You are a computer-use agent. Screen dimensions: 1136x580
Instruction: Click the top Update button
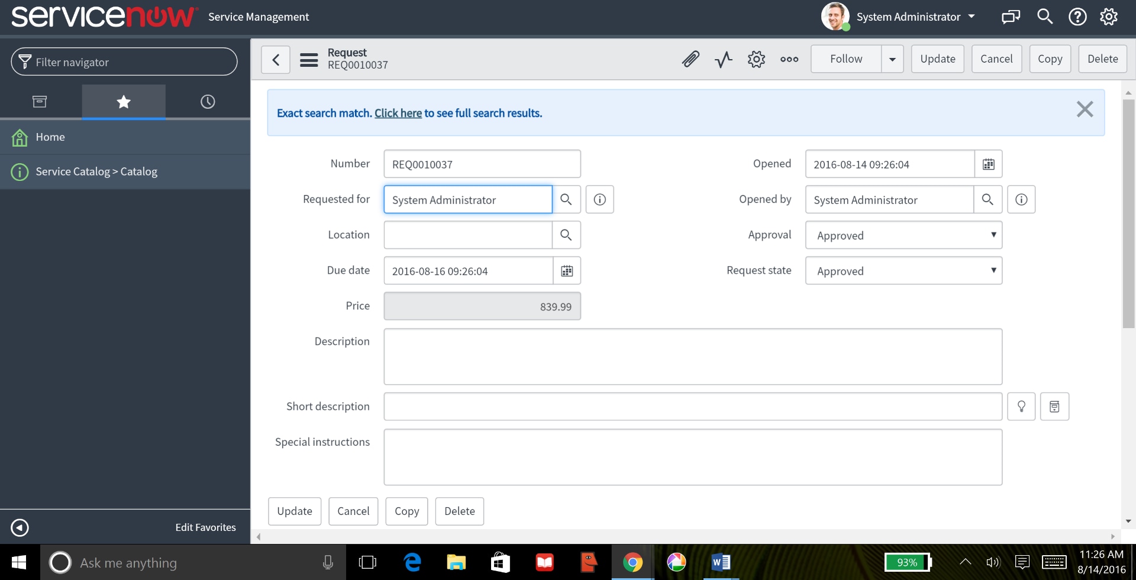click(937, 59)
